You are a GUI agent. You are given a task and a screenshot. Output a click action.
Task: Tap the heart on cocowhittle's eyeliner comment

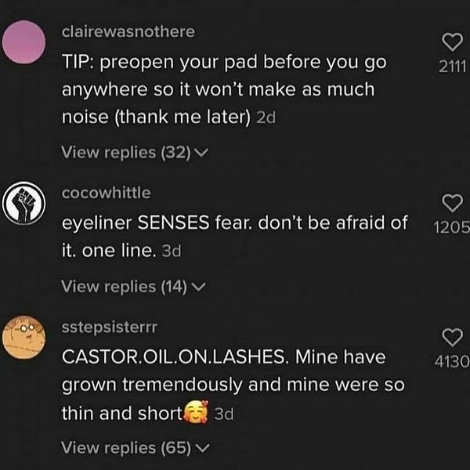[x=452, y=204]
